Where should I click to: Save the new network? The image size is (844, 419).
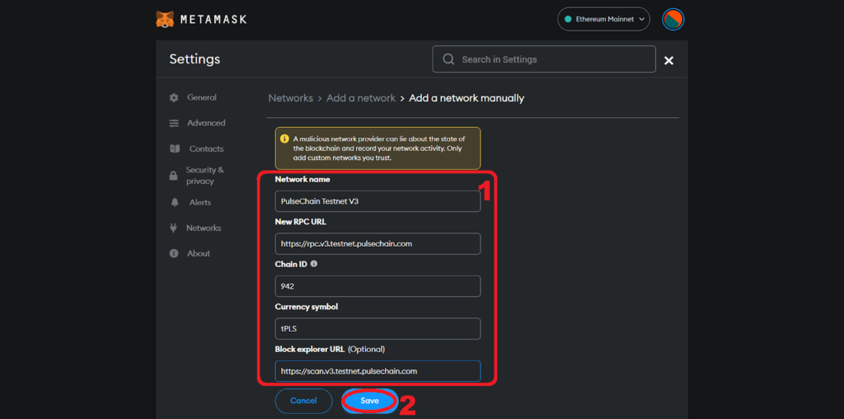pos(370,401)
